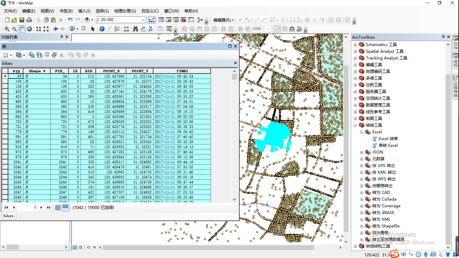The image size is (459, 258).
Task: Open the 编辑(E) menu
Action: coord(29,11)
